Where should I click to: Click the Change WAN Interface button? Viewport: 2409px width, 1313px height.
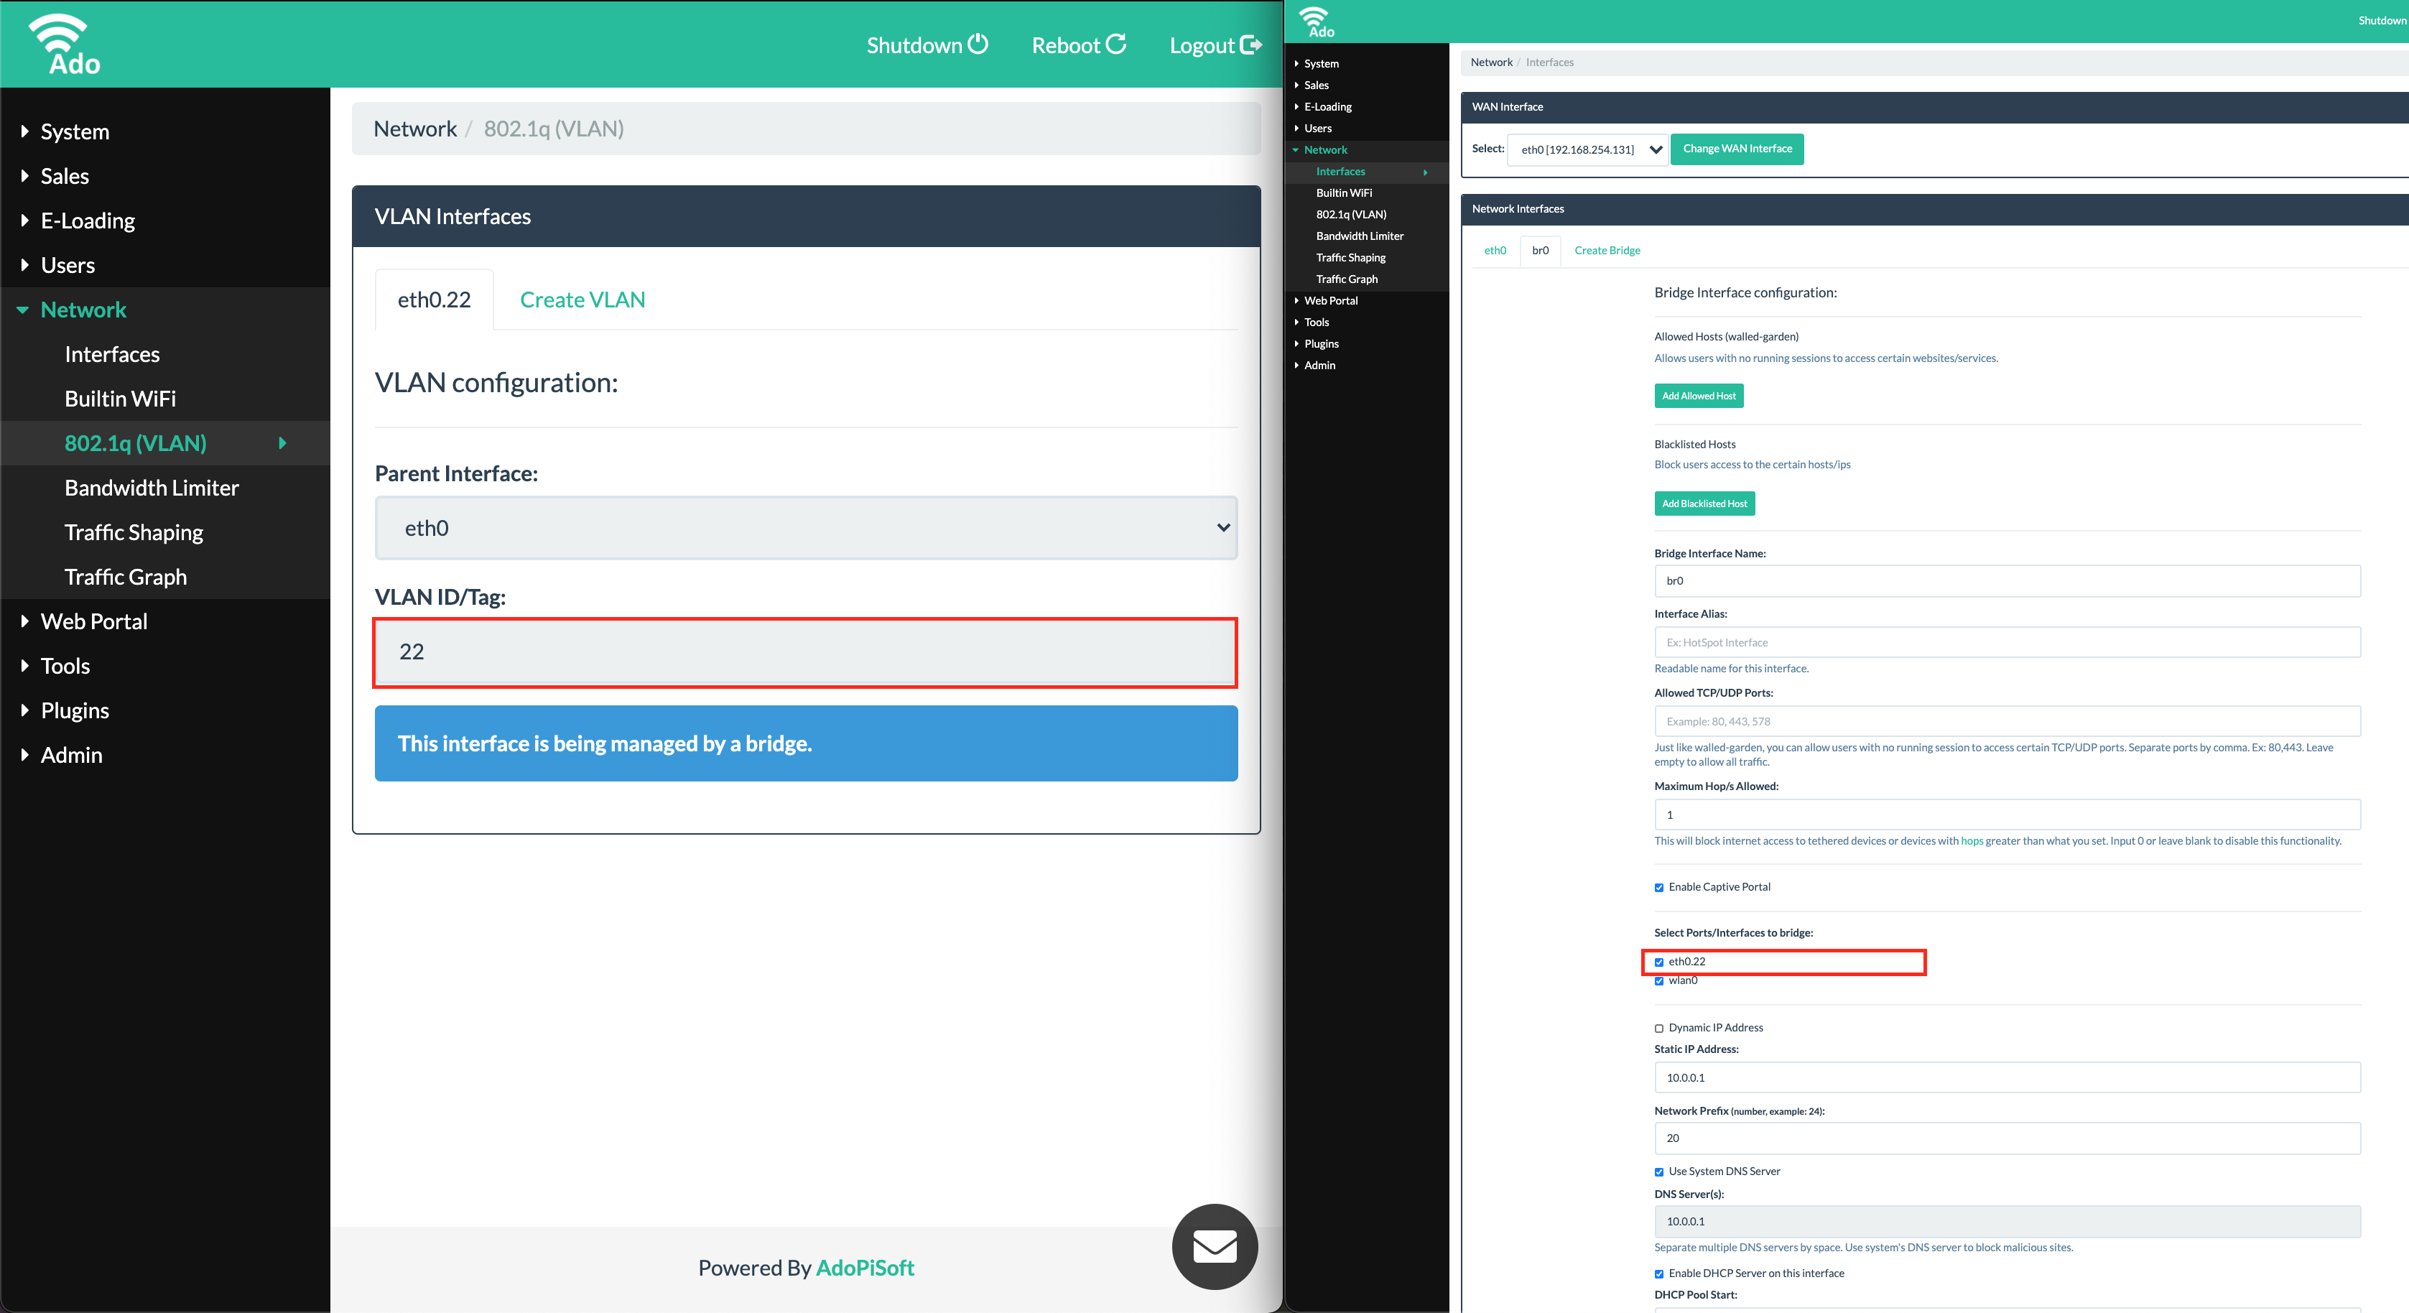coord(1737,149)
